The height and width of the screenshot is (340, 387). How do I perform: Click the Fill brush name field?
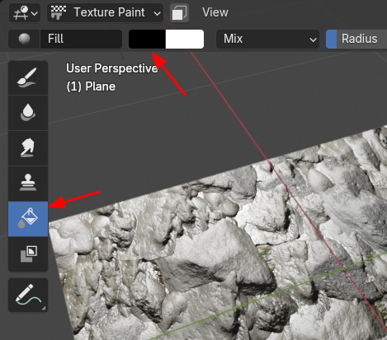81,39
